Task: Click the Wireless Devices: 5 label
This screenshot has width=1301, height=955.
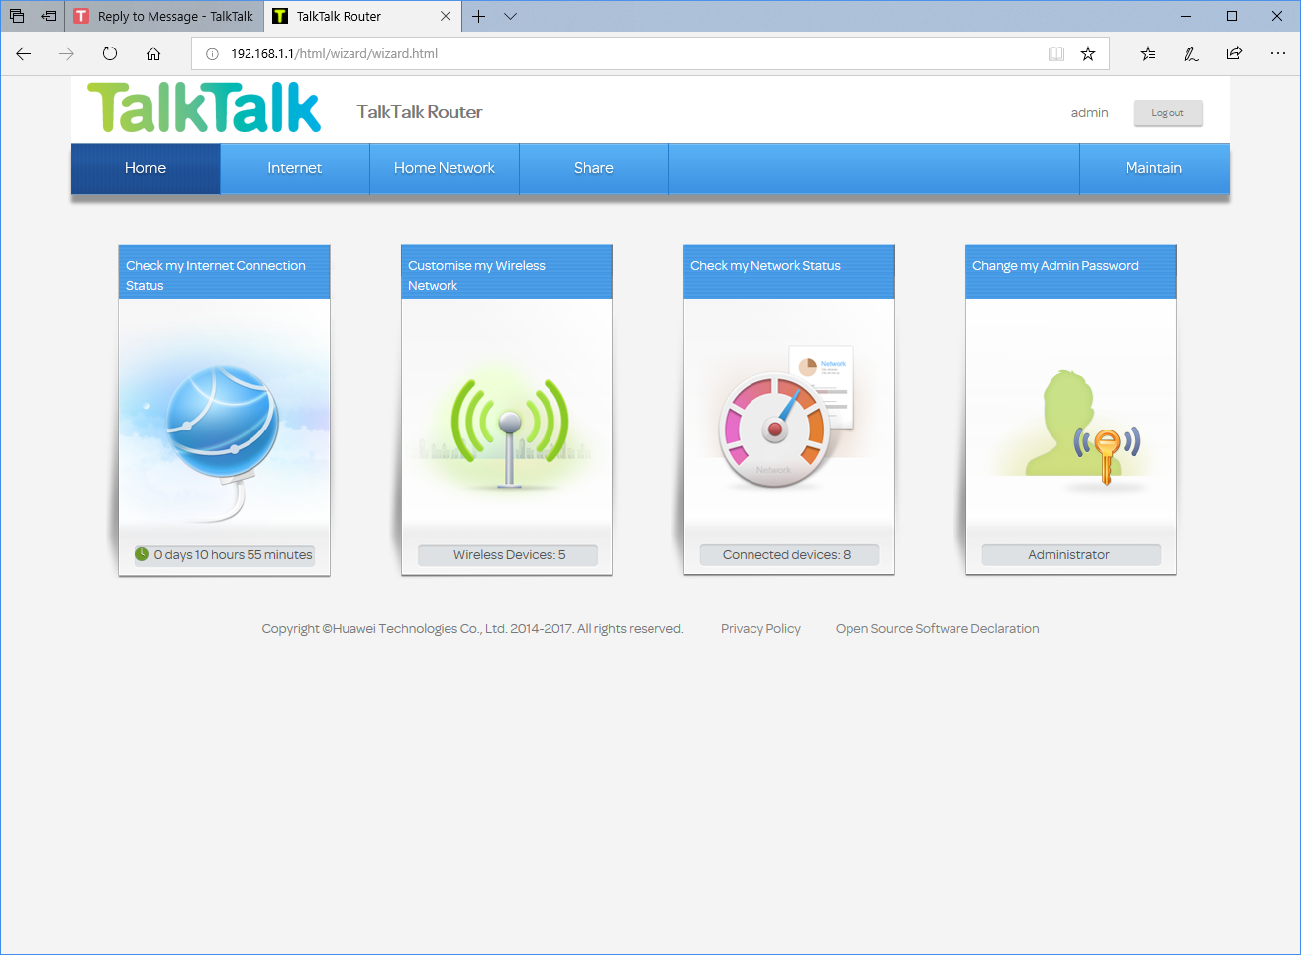Action: point(506,554)
